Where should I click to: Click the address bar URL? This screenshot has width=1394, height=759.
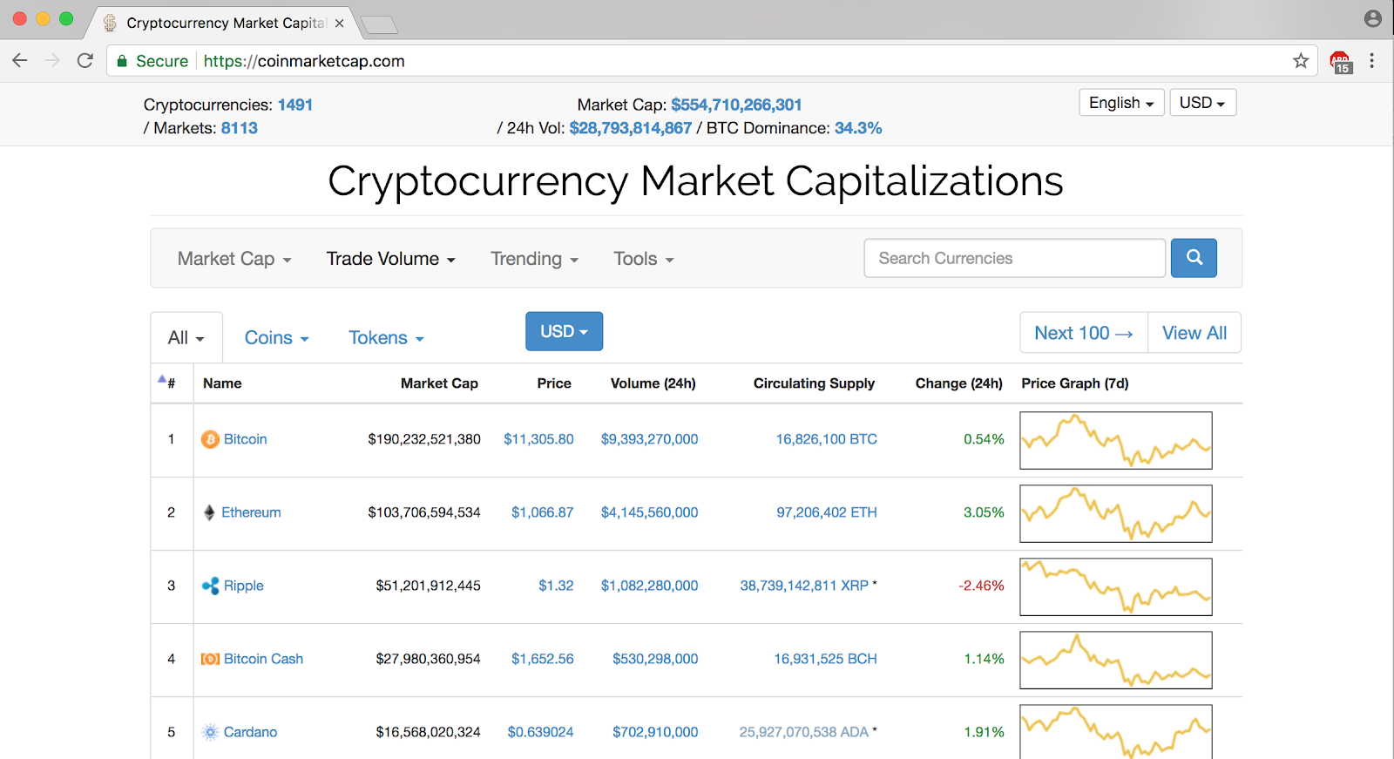[x=304, y=61]
